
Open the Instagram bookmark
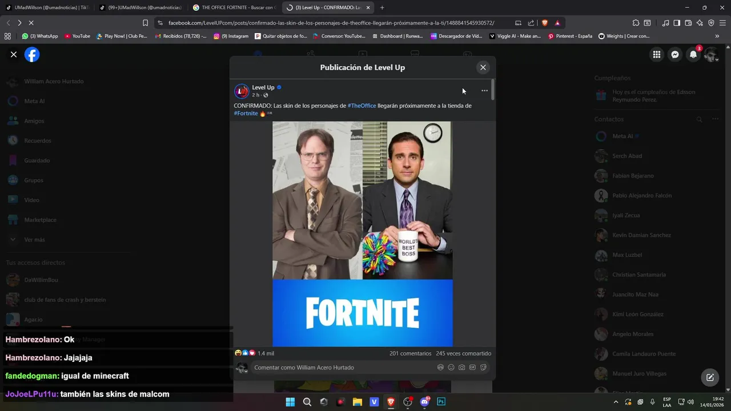point(231,36)
